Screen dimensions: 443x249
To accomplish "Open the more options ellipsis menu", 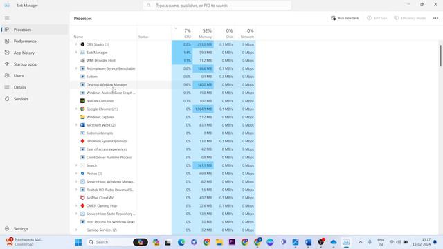I will (435, 18).
